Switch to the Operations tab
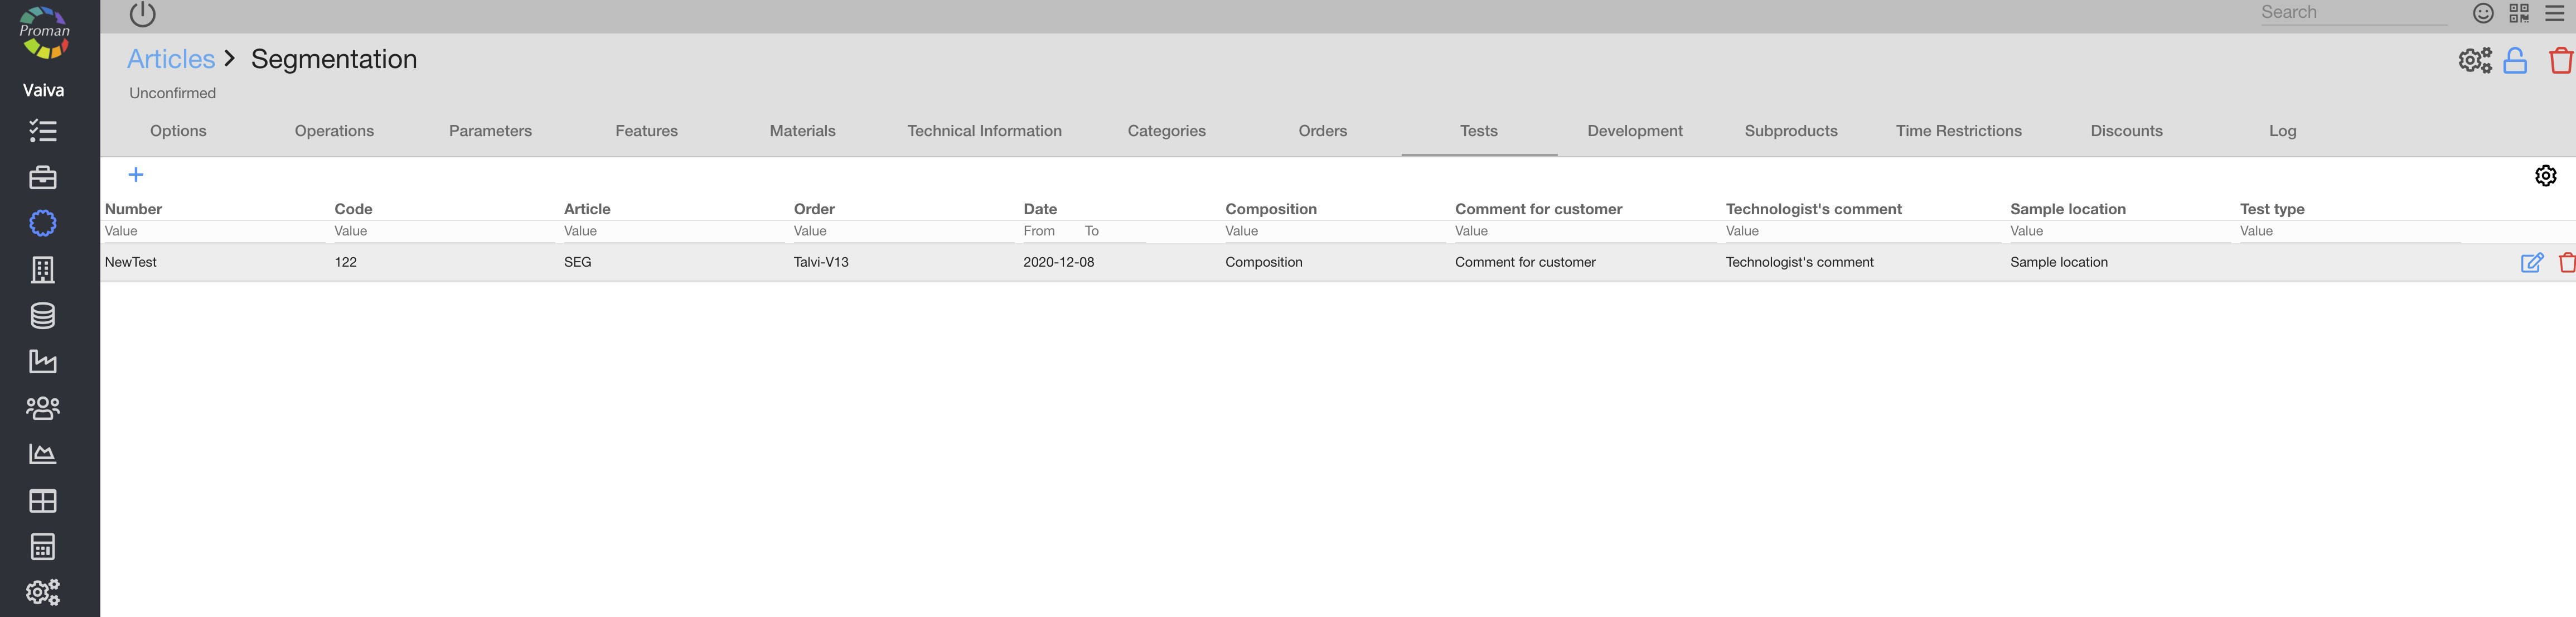 334,131
